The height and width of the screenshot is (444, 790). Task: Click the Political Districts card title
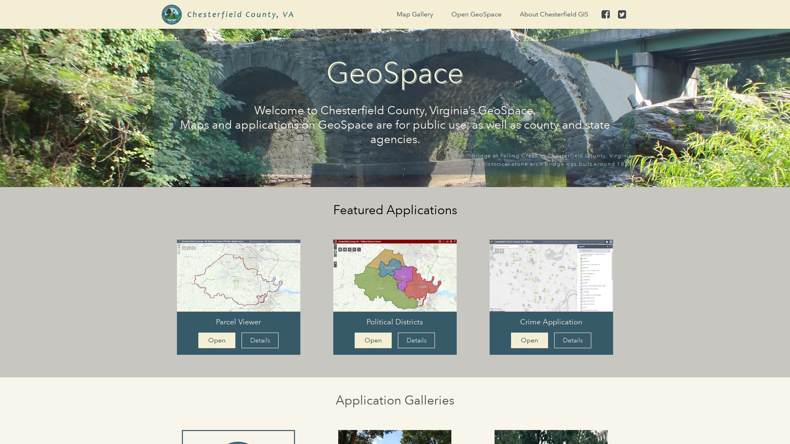pyautogui.click(x=395, y=322)
